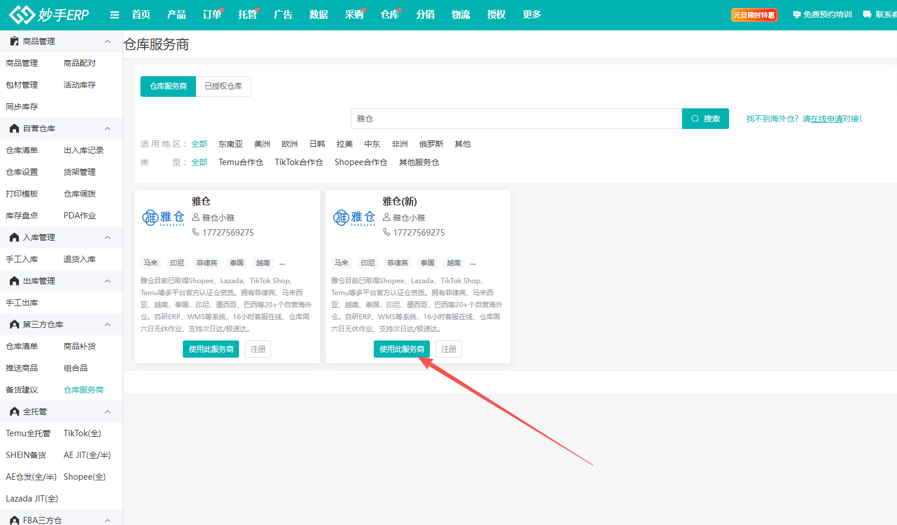Collapse the 商品管理 sidebar section
Image resolution: width=897 pixels, height=525 pixels.
point(107,41)
